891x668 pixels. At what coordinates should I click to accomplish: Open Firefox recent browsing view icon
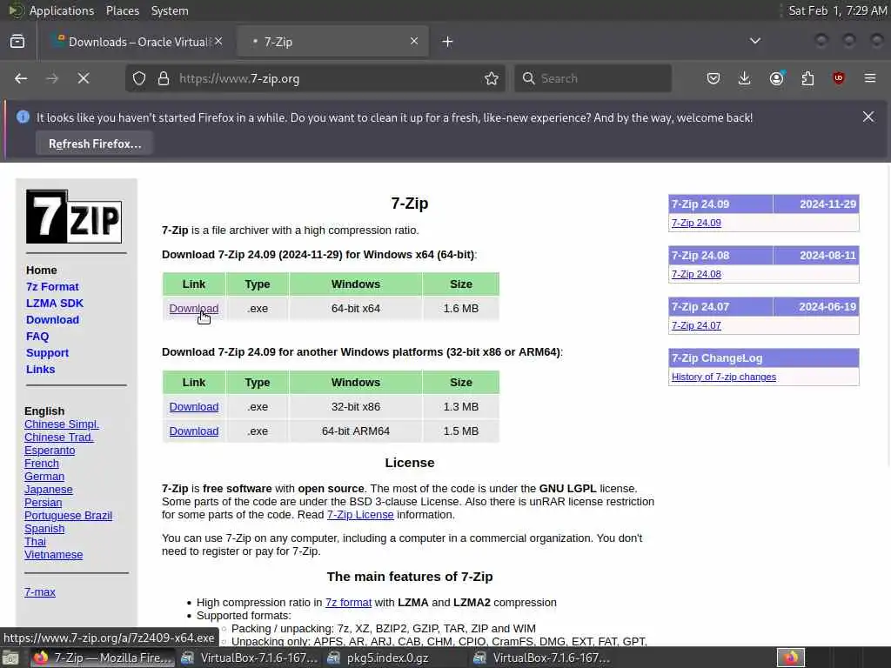tap(17, 42)
